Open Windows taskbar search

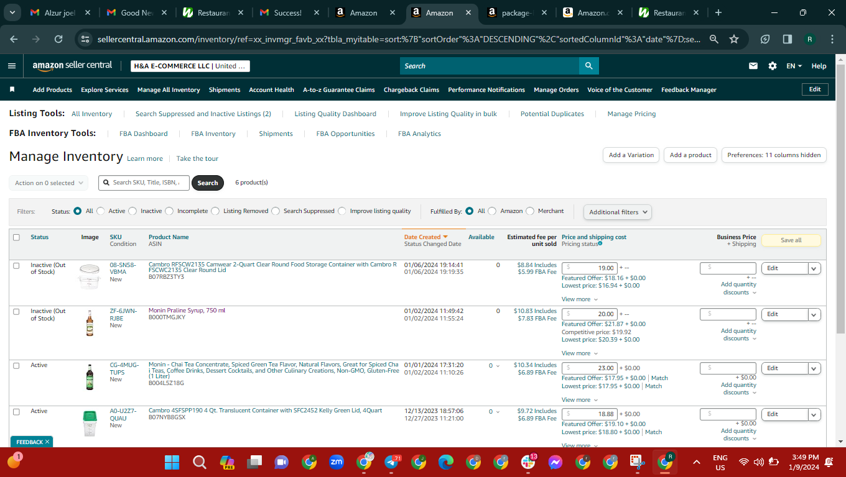point(199,462)
